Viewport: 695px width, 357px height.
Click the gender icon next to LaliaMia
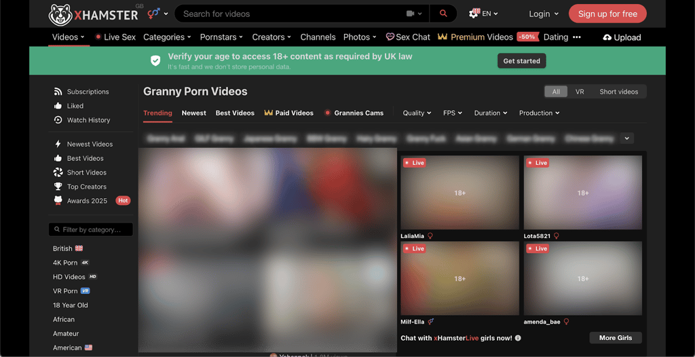[430, 236]
